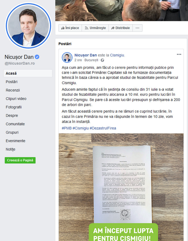Share the page using Distribuie button
188x241 pixels.
point(121,28)
